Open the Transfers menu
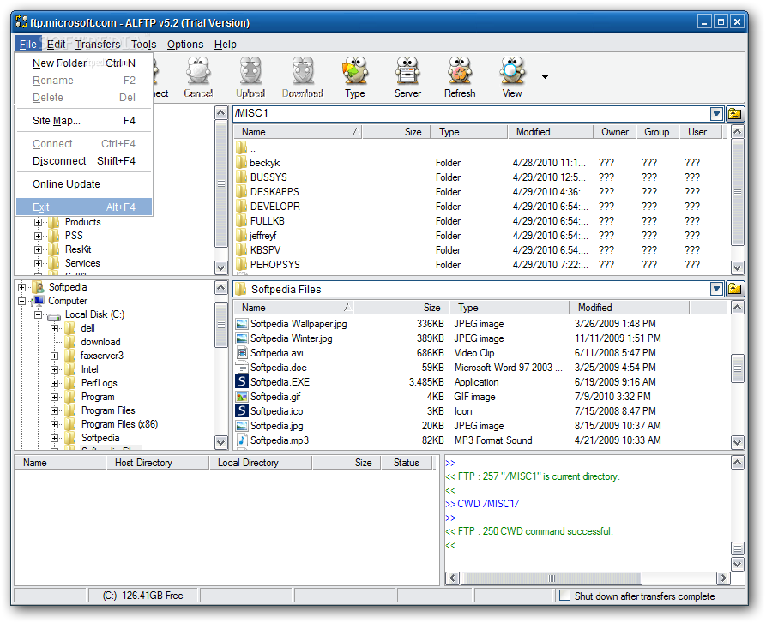The height and width of the screenshot is (623, 766). (98, 44)
